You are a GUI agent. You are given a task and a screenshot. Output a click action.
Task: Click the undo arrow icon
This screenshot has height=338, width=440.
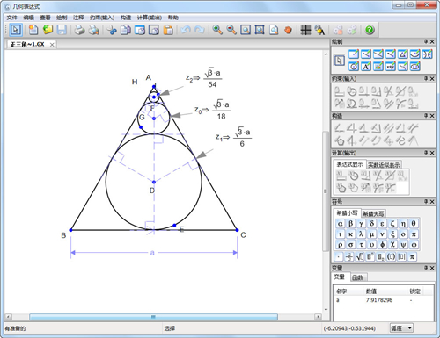[185, 30]
